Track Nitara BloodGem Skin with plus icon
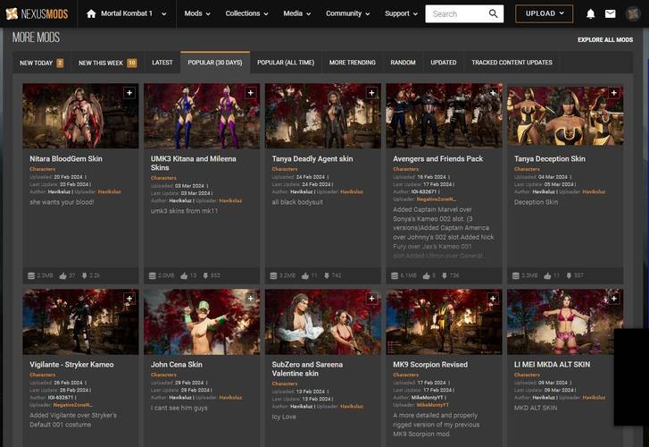 point(129,93)
